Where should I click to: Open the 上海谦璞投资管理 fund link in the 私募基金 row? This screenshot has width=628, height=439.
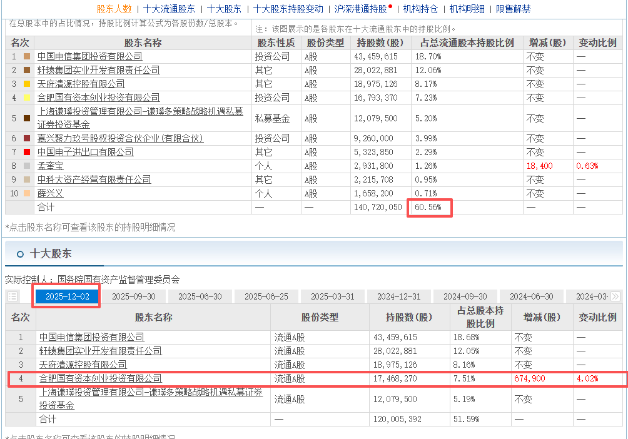pos(140,118)
